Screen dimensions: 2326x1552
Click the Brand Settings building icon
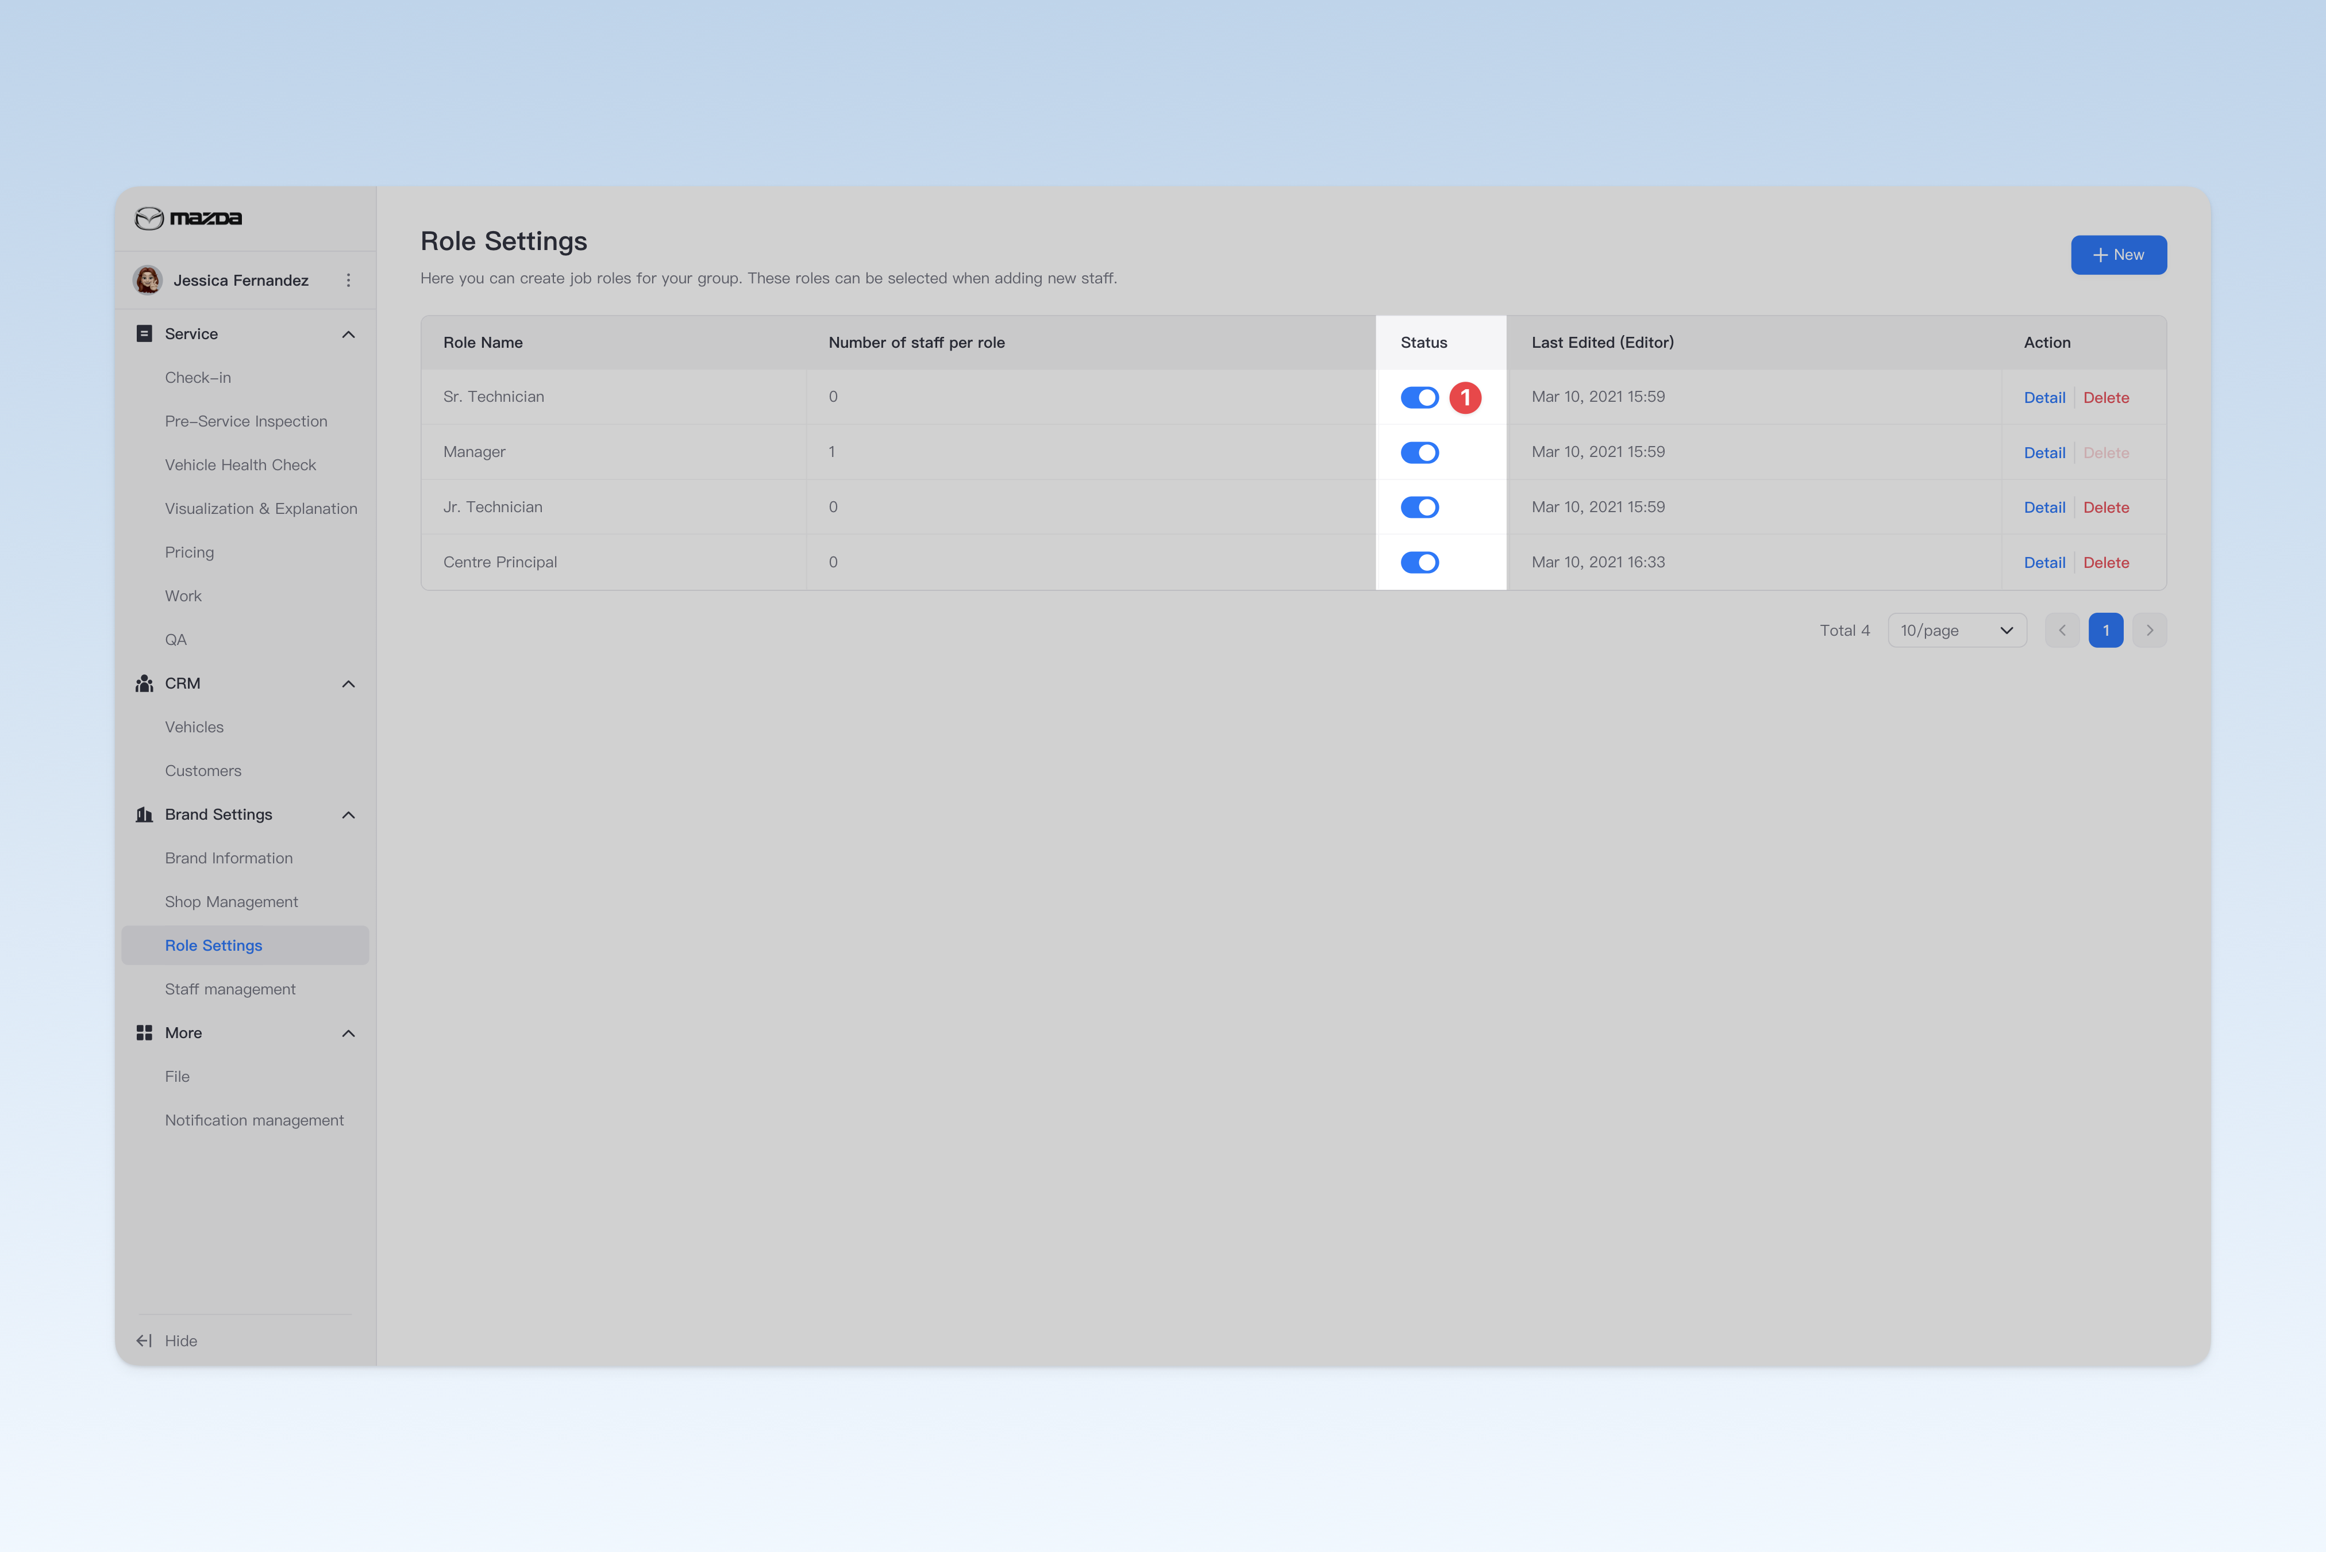pos(144,815)
